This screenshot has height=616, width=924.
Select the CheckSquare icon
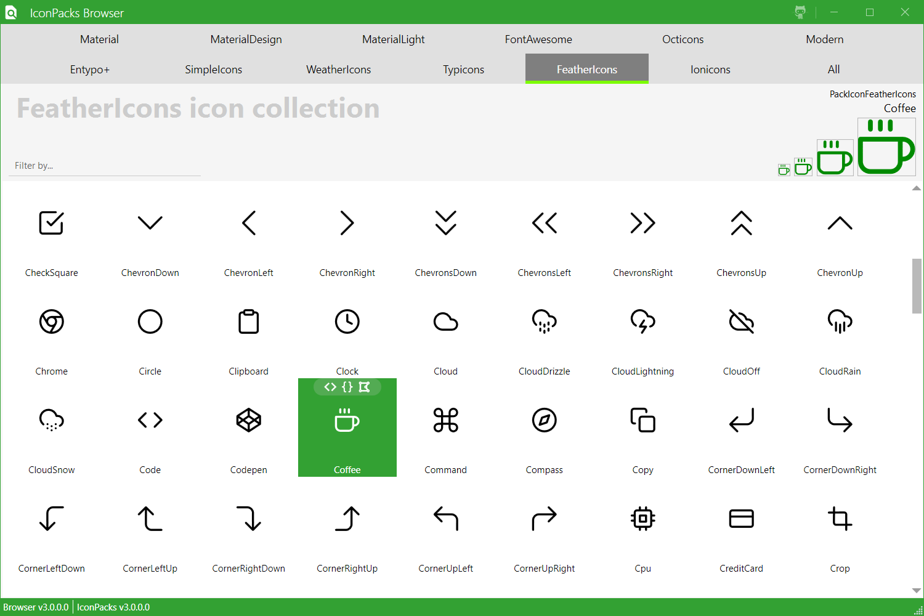[x=51, y=223]
